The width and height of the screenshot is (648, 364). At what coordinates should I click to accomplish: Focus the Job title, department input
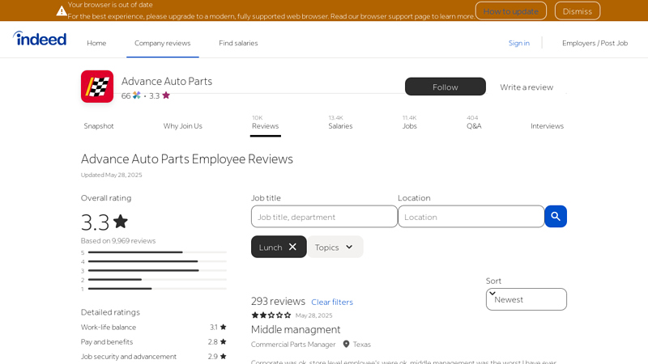[x=325, y=217]
